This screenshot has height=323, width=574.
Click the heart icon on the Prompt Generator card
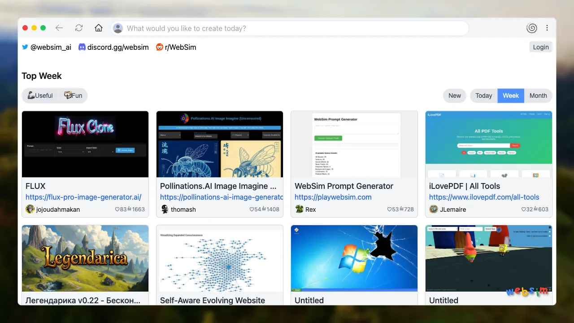pyautogui.click(x=389, y=209)
